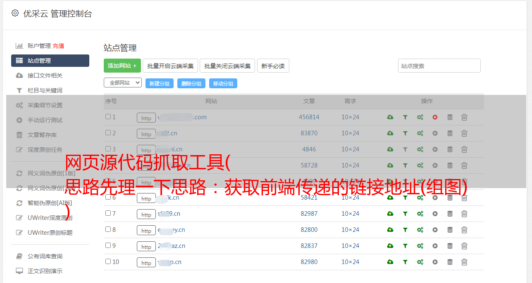Open 公有词库查询 sidebar item
The width and height of the screenshot is (532, 283).
(45, 256)
